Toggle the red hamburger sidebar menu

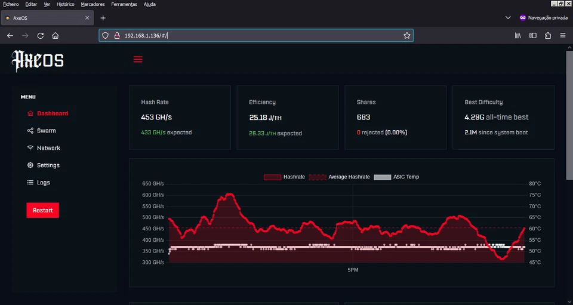pos(138,60)
